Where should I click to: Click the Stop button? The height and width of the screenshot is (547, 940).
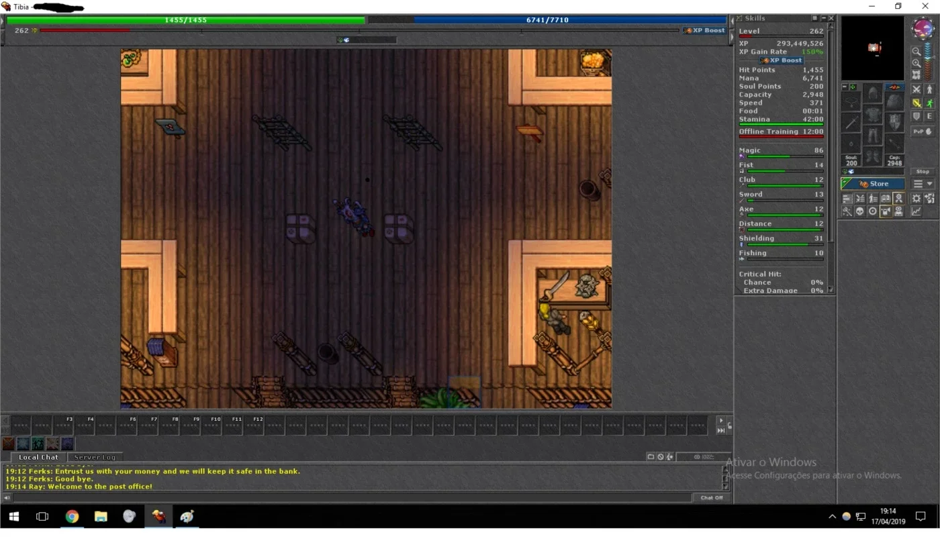click(923, 172)
